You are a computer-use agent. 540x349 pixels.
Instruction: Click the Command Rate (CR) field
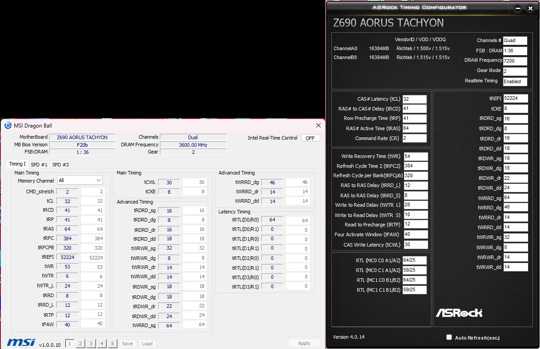click(414, 138)
